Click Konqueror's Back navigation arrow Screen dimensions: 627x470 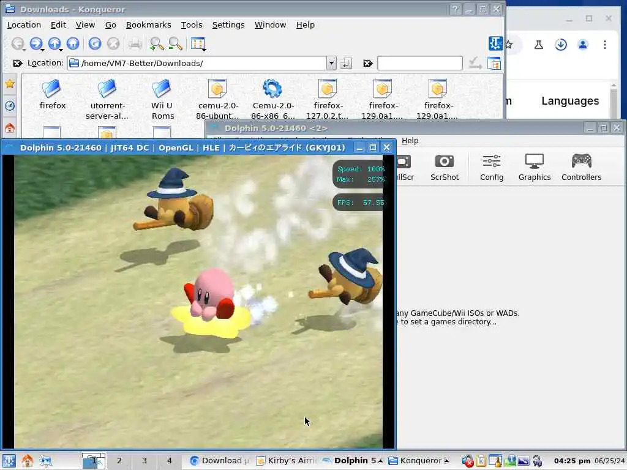pos(18,43)
